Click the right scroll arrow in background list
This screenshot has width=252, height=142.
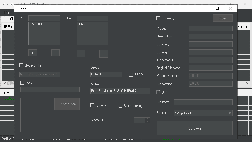247,83
